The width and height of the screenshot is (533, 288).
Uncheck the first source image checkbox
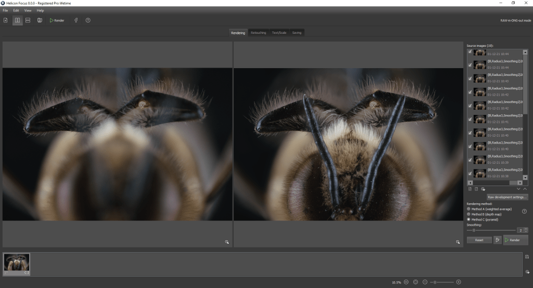point(470,51)
